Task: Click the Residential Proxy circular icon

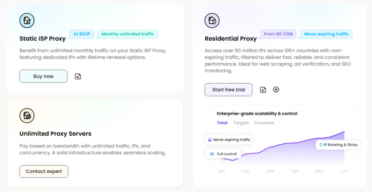Action: coord(212,20)
